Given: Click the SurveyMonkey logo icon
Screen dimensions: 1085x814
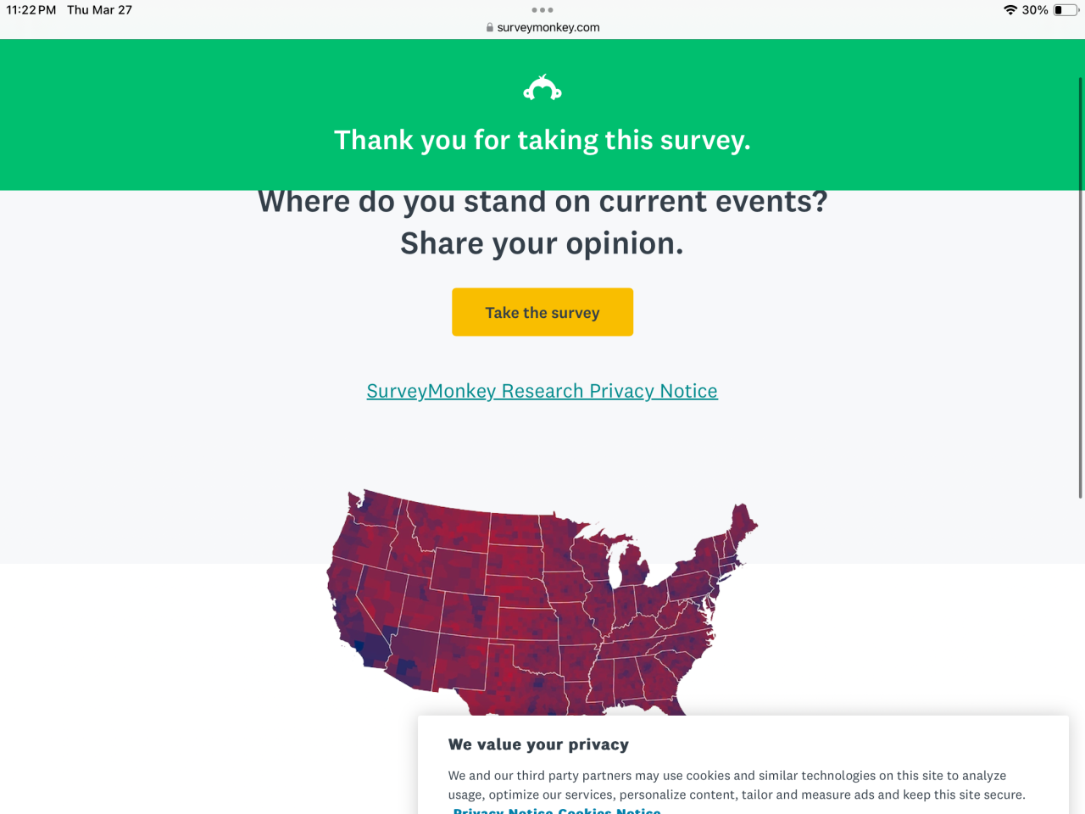Looking at the screenshot, I should tap(542, 88).
